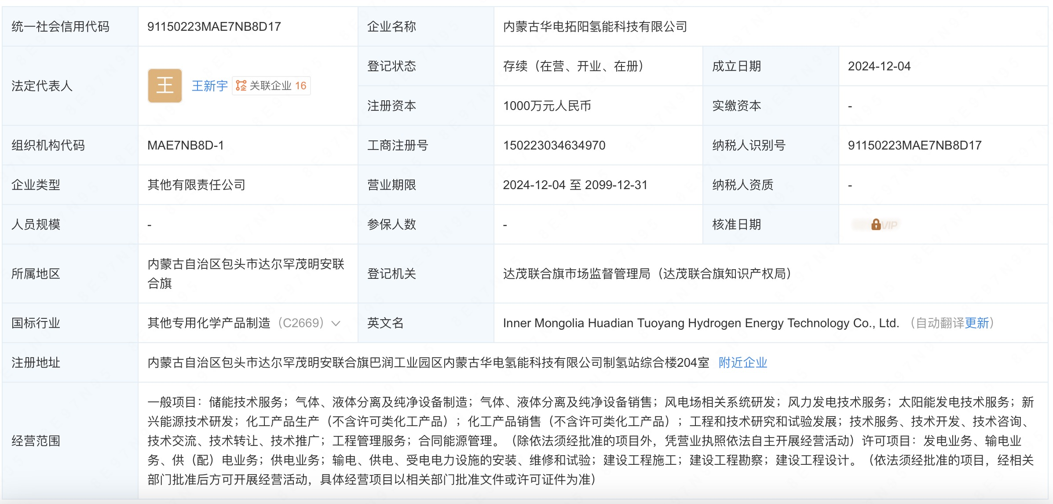Open 附近企业 nearby companies link
Screen dimensions: 1053x504
pyautogui.click(x=742, y=362)
